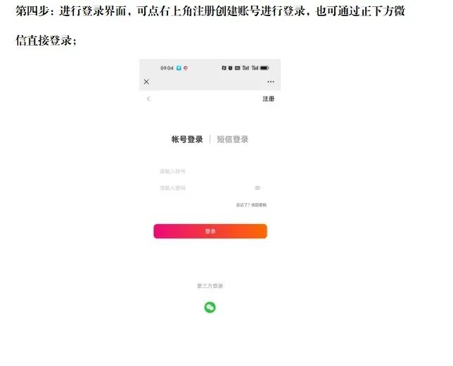The width and height of the screenshot is (453, 366).
Task: Focus the password input field
Action: click(204, 188)
